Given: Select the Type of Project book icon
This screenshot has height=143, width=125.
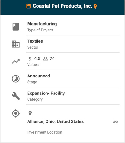Looking at the screenshot, I should 16,27.
